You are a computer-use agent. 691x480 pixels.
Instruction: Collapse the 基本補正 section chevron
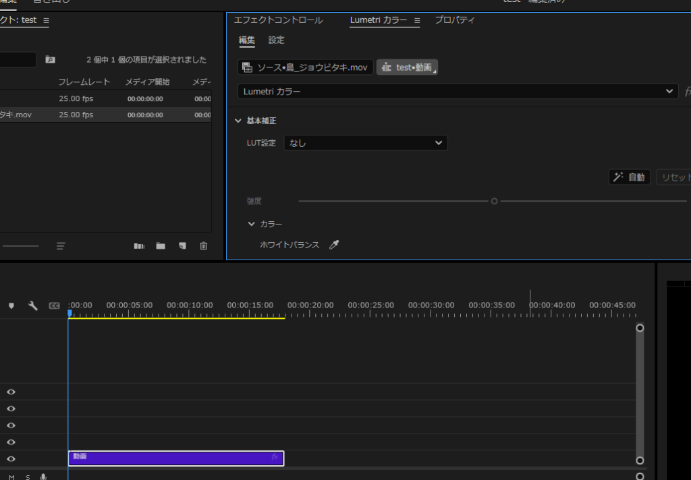coord(238,121)
